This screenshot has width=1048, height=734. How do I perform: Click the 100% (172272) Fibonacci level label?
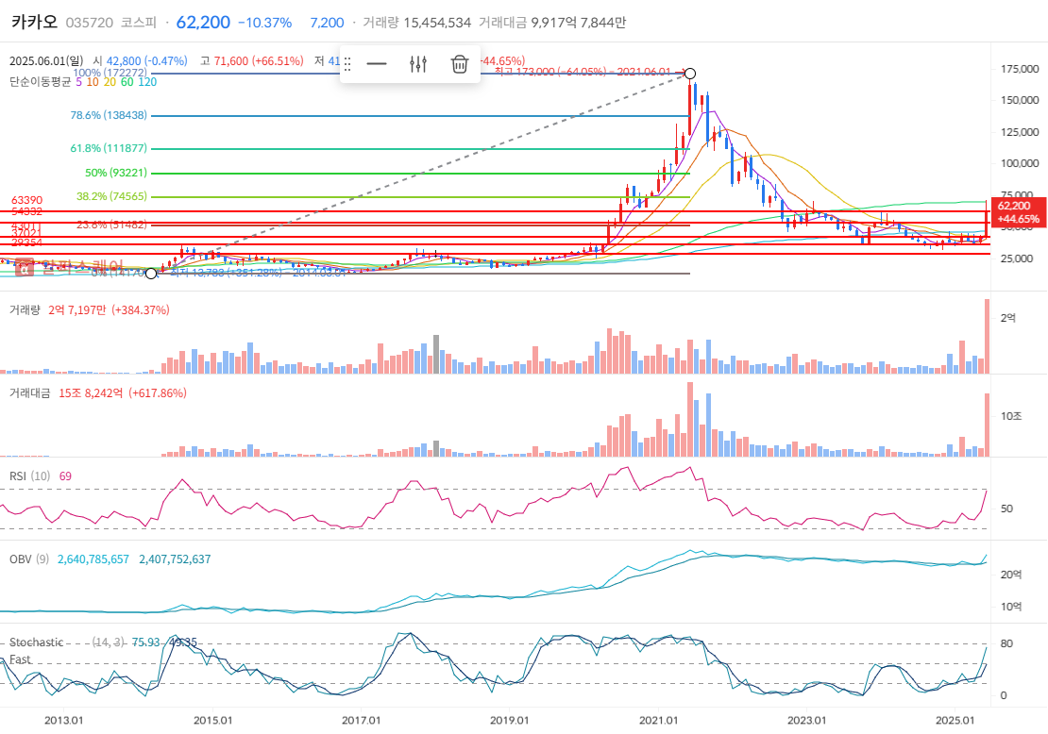pyautogui.click(x=110, y=73)
